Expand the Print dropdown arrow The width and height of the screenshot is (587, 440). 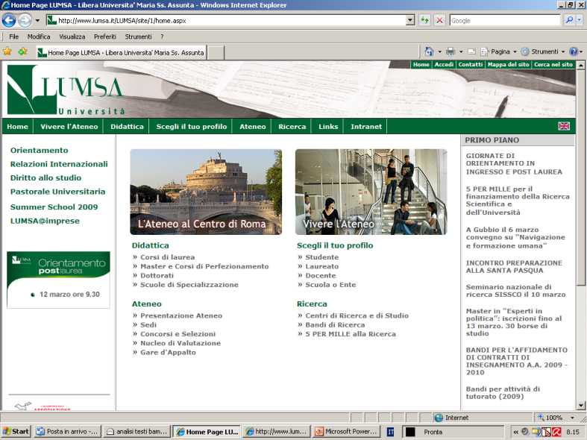click(461, 51)
